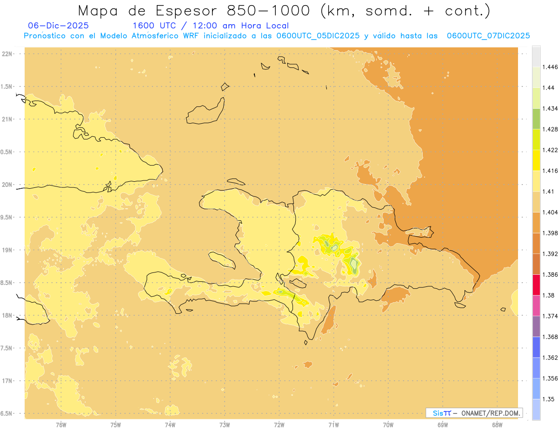The height and width of the screenshot is (431, 558).
Task: Click legend value '1.362'
Action: [551, 358]
